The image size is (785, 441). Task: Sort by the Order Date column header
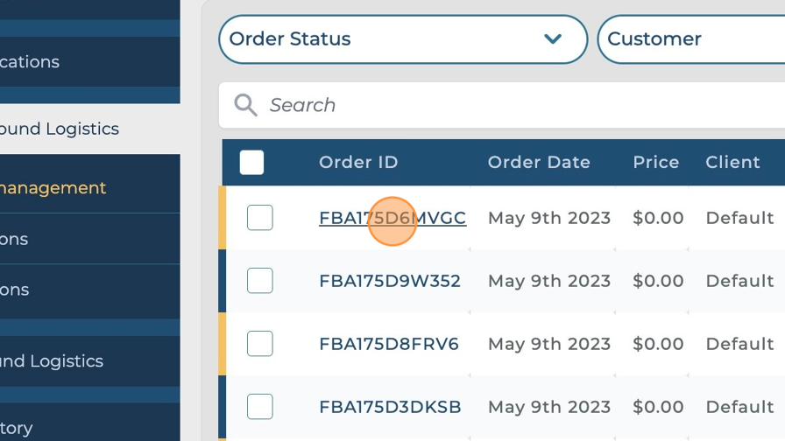pyautogui.click(x=539, y=163)
